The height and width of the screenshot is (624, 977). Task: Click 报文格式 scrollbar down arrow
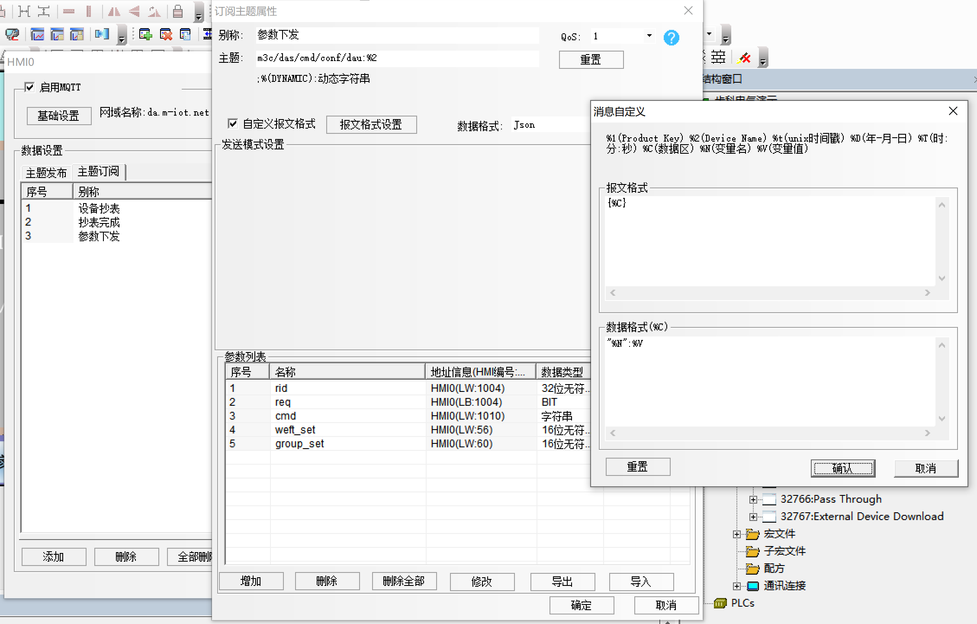[942, 278]
